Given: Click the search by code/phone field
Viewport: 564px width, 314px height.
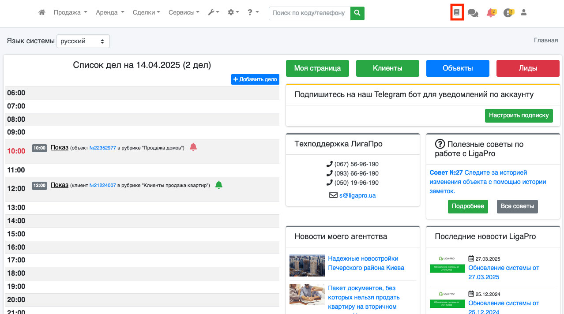Looking at the screenshot, I should point(309,13).
